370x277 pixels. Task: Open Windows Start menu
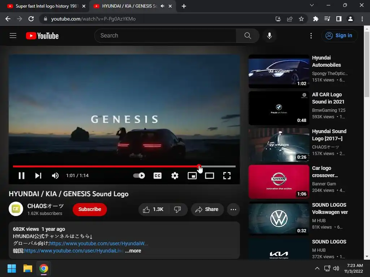pyautogui.click(x=12, y=268)
